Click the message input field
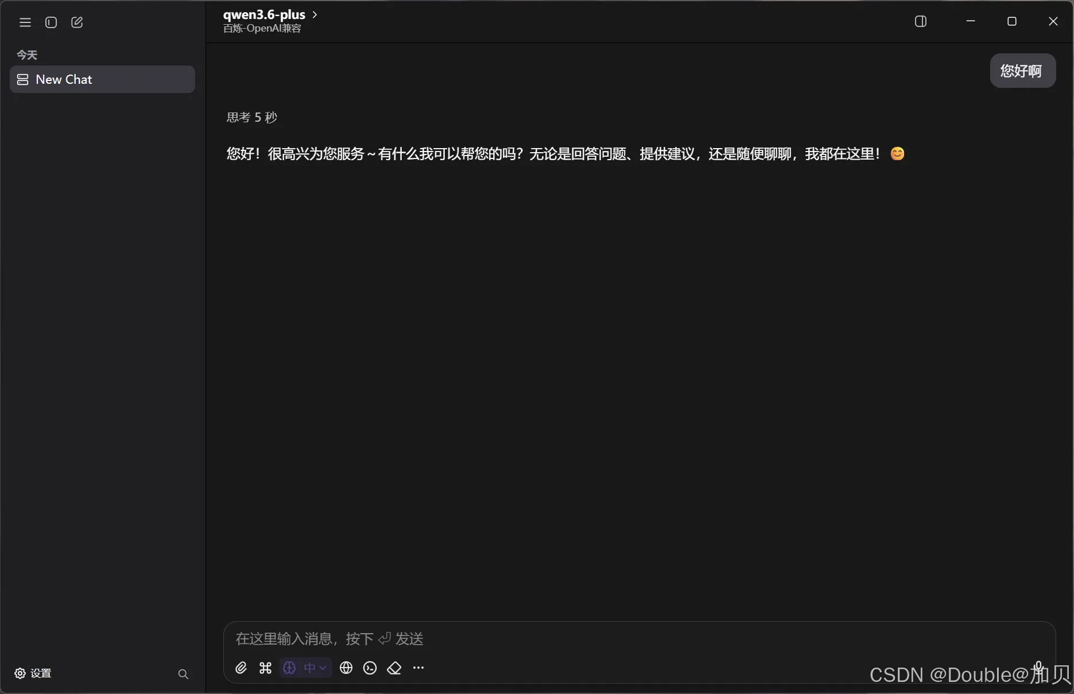Screen dimensions: 1074x694 639,639
